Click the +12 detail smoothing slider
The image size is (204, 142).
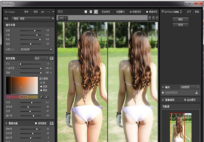(x=30, y=35)
